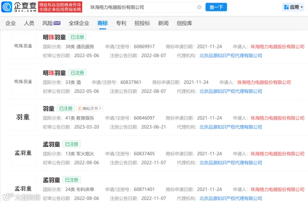Open the 羽童 trademark title
Screen dimensions: 308x203
[x=49, y=108]
